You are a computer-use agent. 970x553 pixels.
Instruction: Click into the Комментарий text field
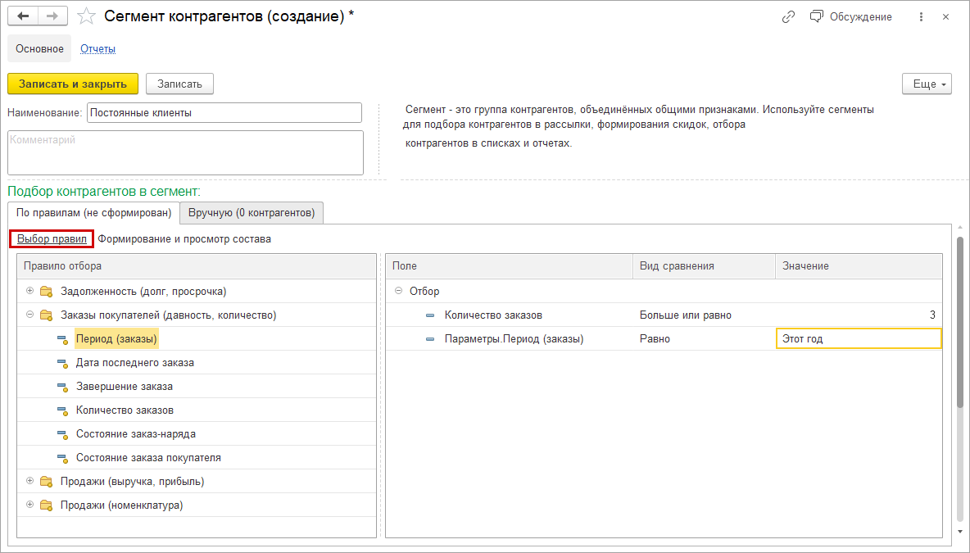click(x=185, y=152)
